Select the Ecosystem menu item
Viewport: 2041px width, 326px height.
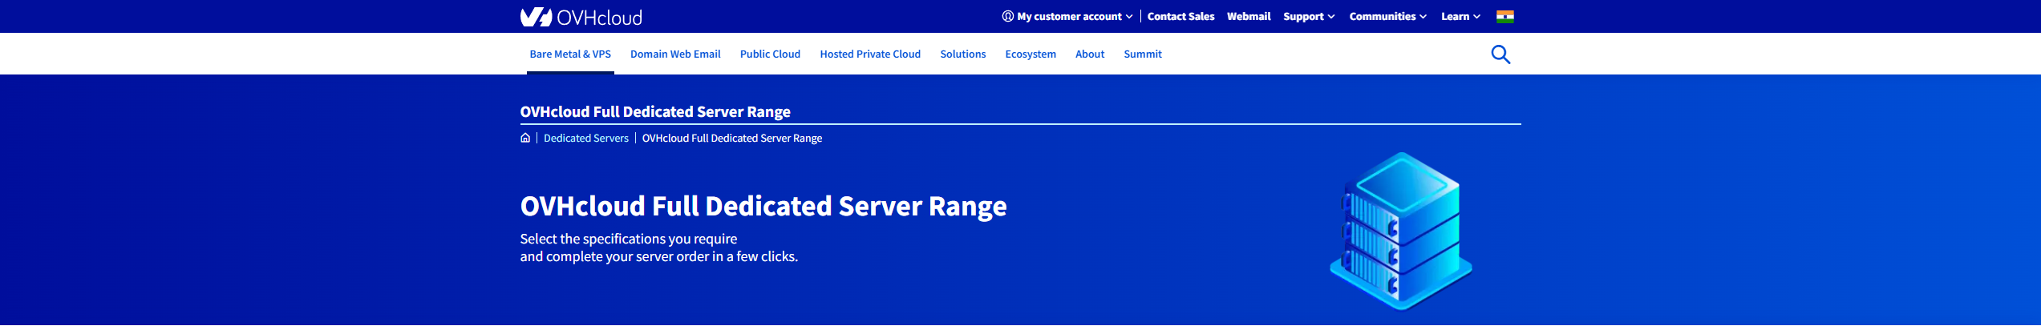tap(1031, 54)
